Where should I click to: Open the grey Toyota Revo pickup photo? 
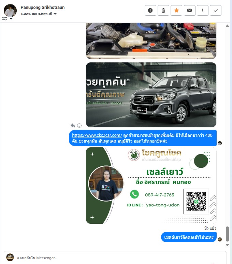pos(151,95)
